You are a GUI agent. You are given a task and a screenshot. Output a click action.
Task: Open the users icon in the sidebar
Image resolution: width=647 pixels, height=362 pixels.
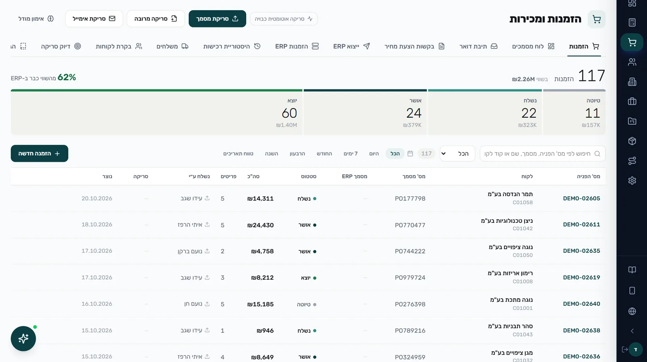point(632,62)
